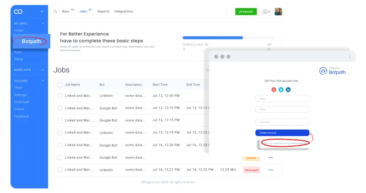This screenshot has width=366, height=193.
Task: Click the 'Jul 16, 12:20 PM' start time cell
Action: click(166, 145)
